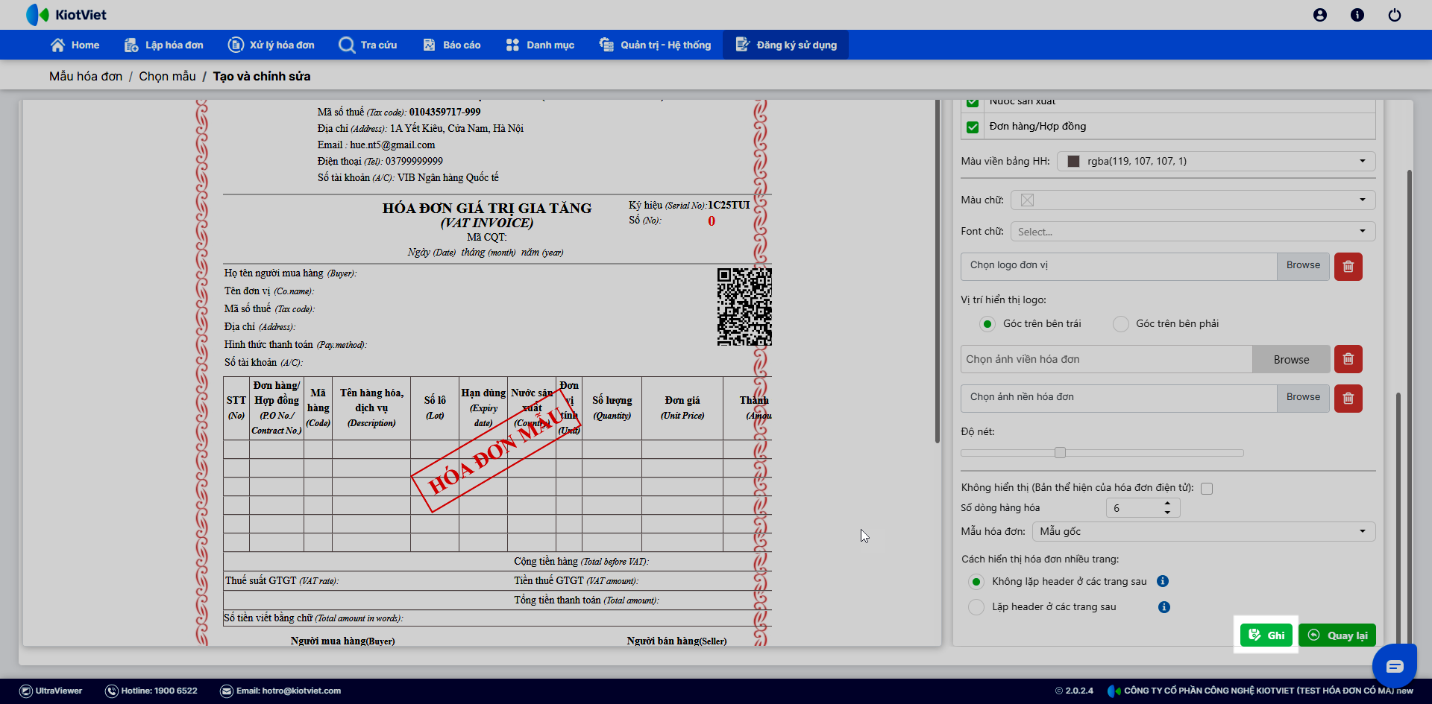Click the 'Ghi' save button
Viewport: 1432px width, 704px height.
[1266, 635]
